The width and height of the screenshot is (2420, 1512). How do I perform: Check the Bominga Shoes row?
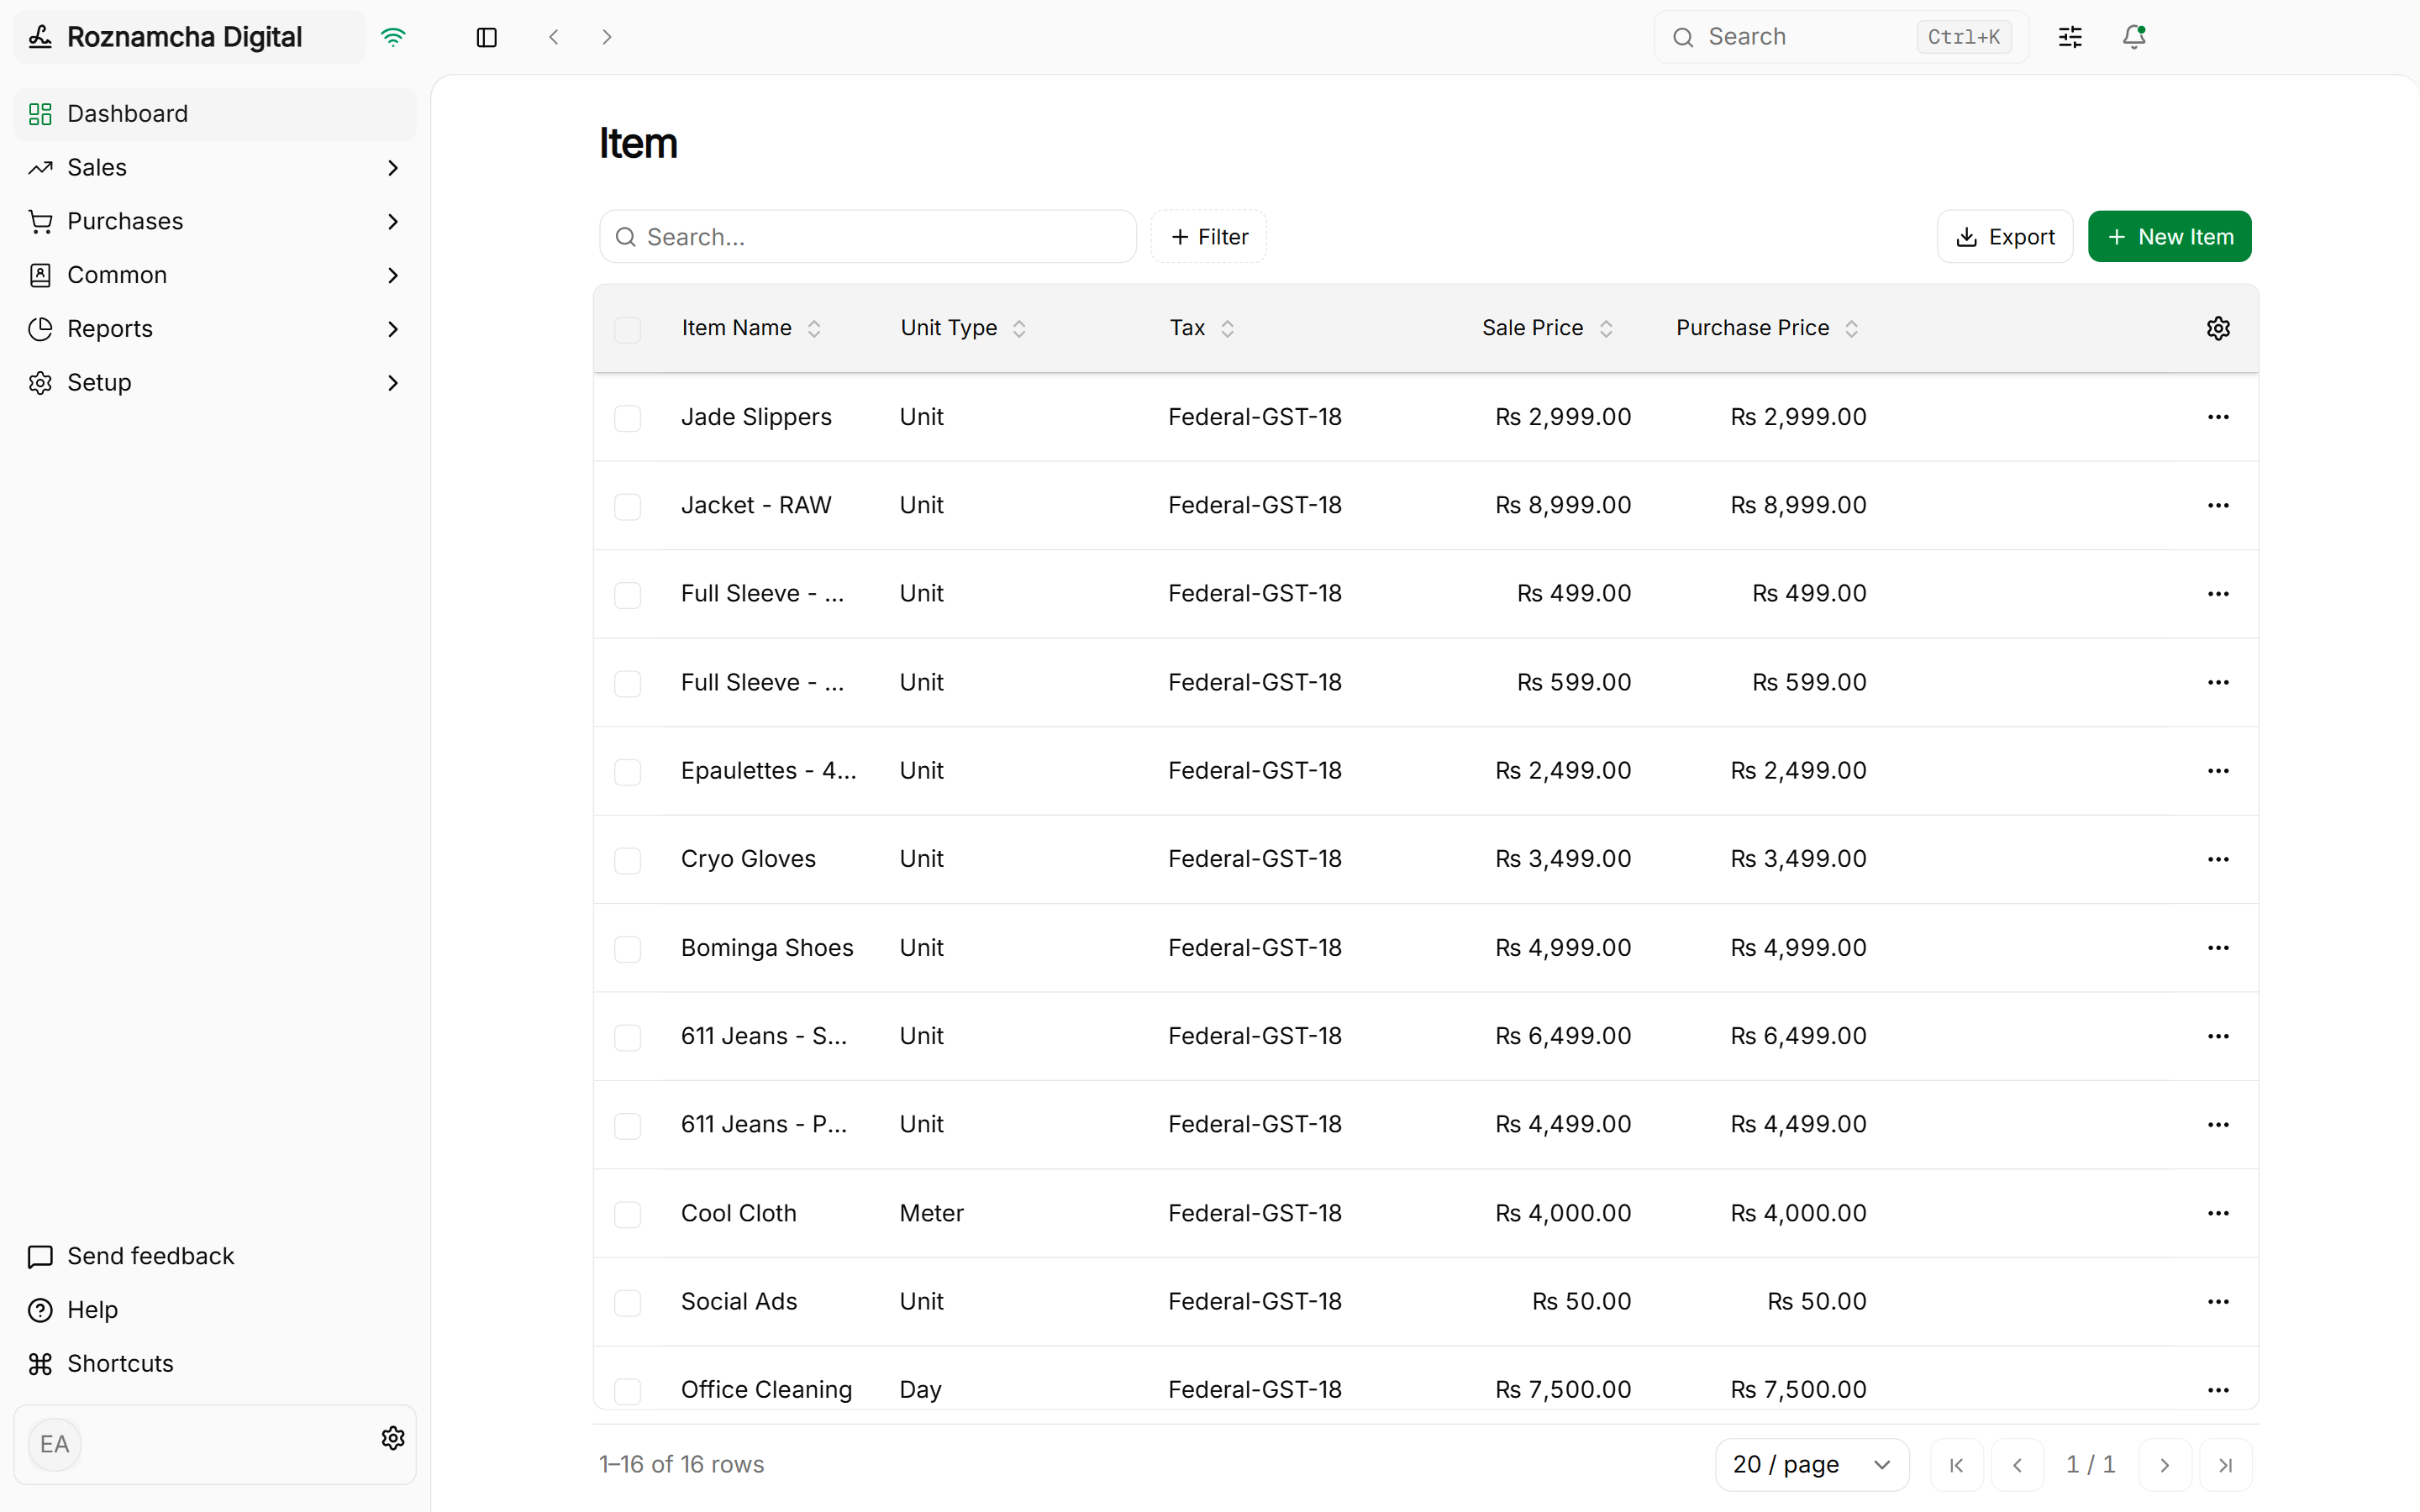click(627, 949)
